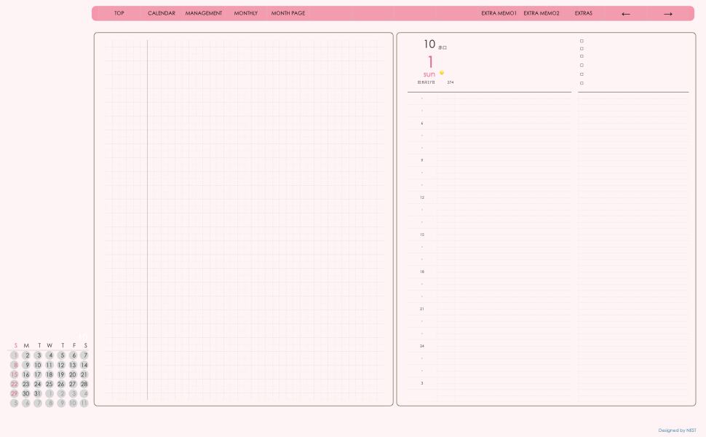This screenshot has width=706, height=437.
Task: Open Sunday 22 in the mini calendar
Action: tap(15, 384)
